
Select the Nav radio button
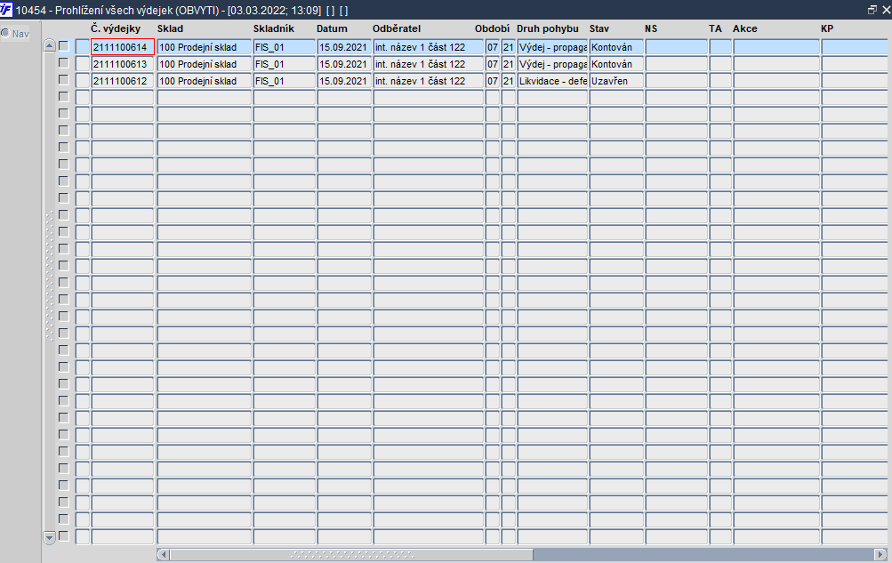[5, 33]
